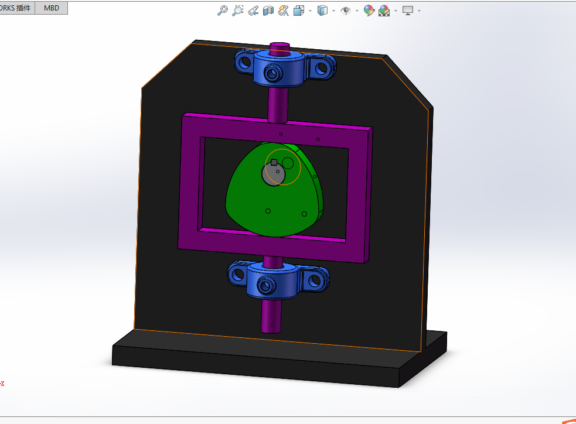Return to the Previous View
This screenshot has height=424, width=576.
pos(253,11)
